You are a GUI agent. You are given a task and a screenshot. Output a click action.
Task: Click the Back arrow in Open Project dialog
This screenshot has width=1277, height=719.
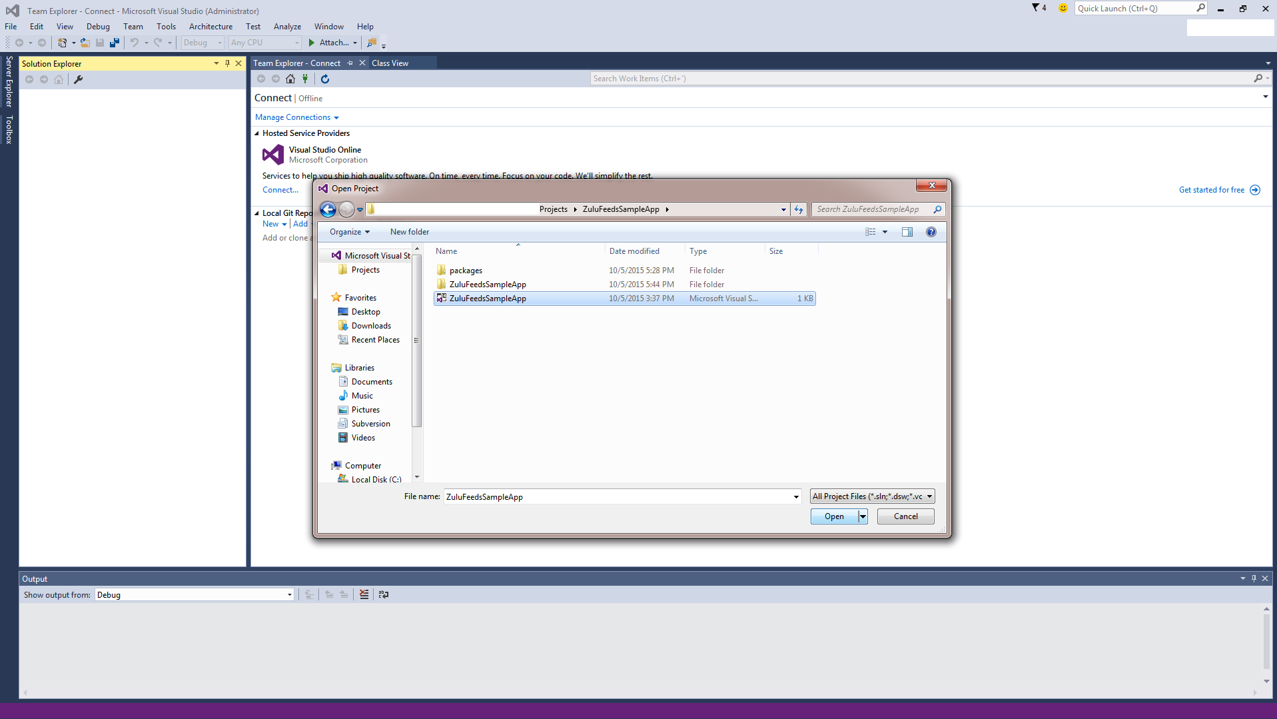[x=328, y=209]
